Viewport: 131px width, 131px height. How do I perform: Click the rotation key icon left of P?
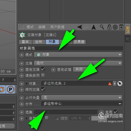[2, 89]
